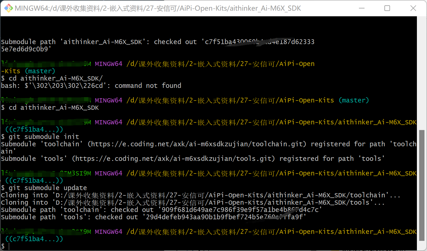The width and height of the screenshot is (427, 251).
Task: Click the 'command not found' error line
Action: [91, 86]
